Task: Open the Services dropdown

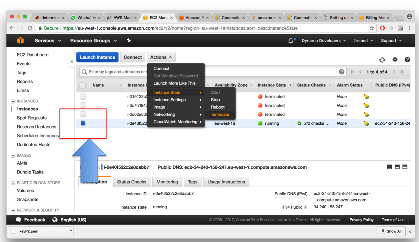Action: [48, 41]
